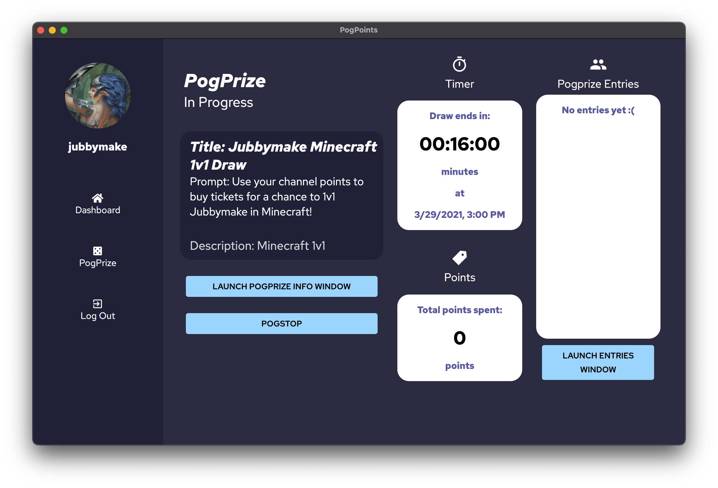The width and height of the screenshot is (718, 488).
Task: Click the No entries yet panel
Action: click(x=598, y=110)
